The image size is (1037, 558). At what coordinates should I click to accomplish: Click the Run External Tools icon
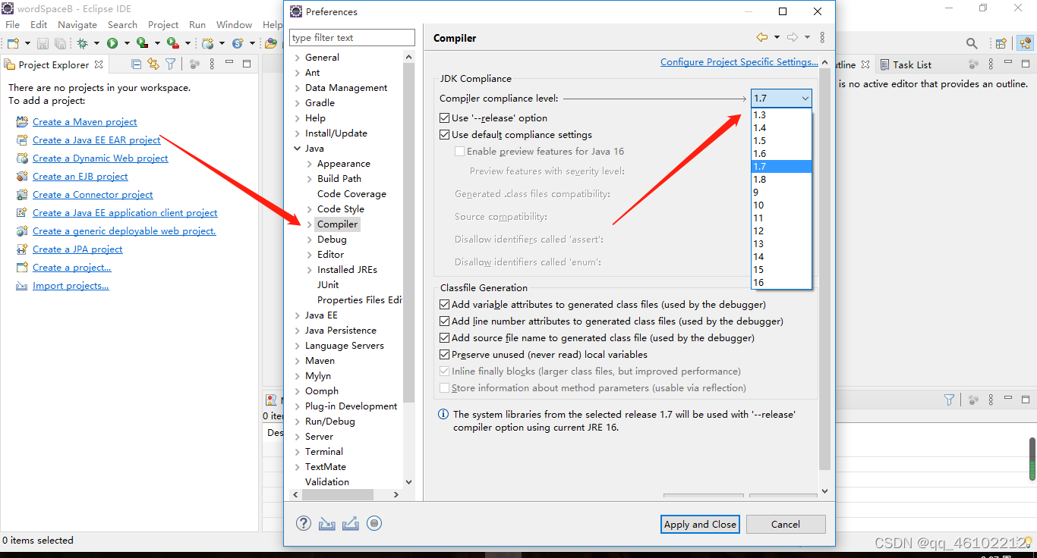pyautogui.click(x=173, y=43)
